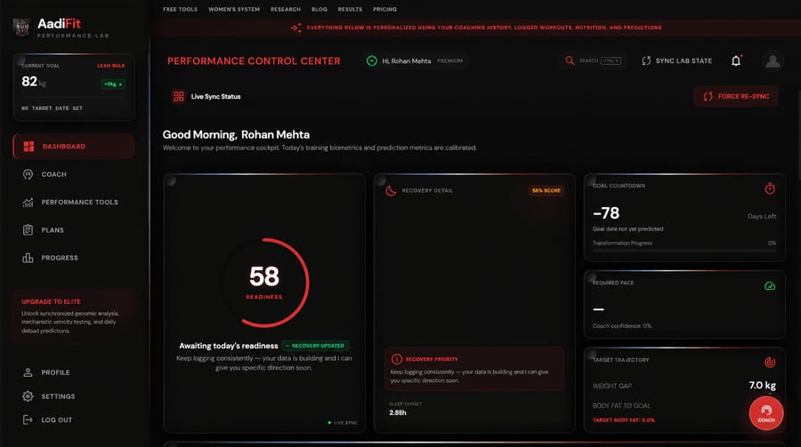Click Target Body Fat: 0.0% text
801x447 pixels.
click(623, 420)
